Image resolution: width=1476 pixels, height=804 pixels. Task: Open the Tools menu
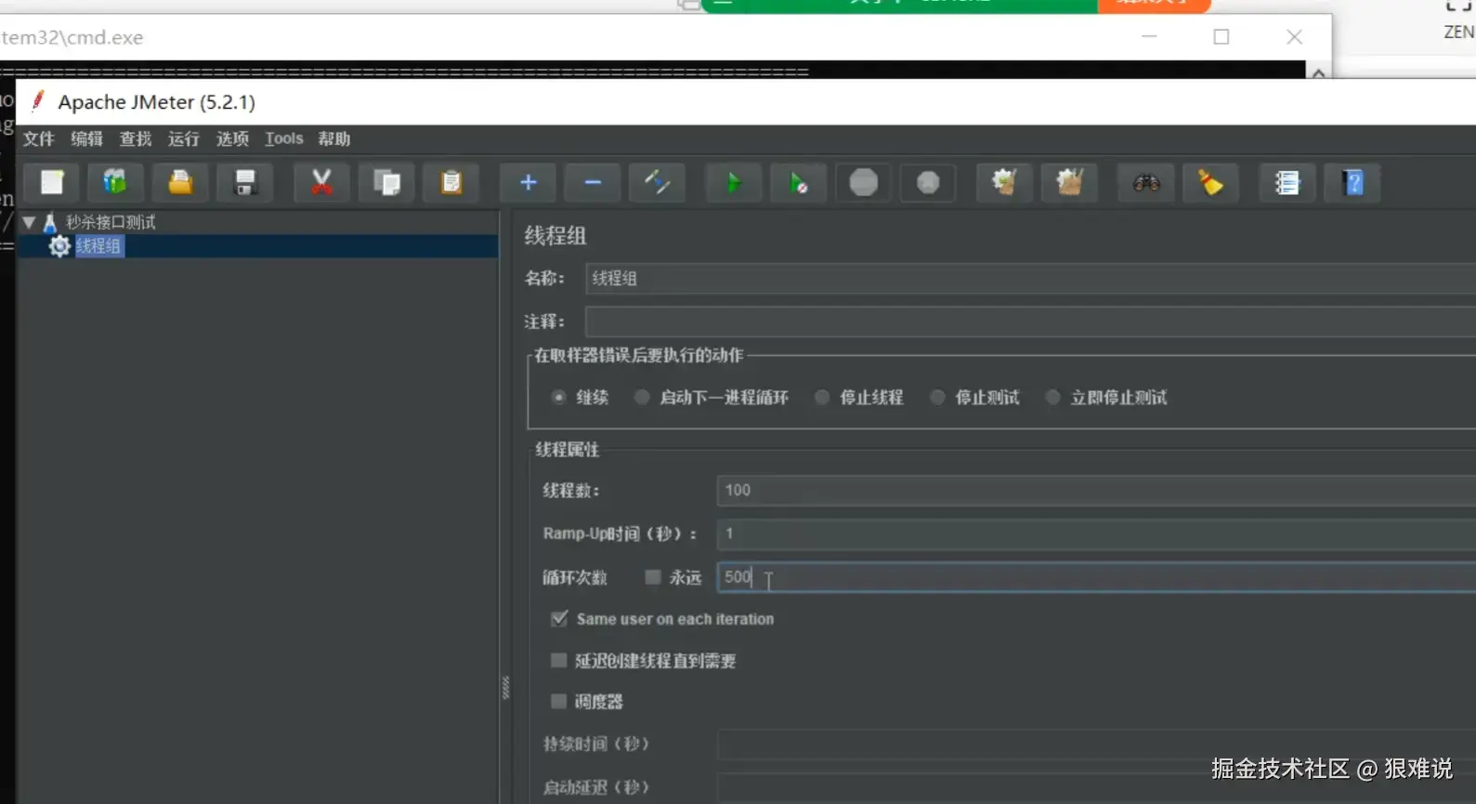[283, 138]
